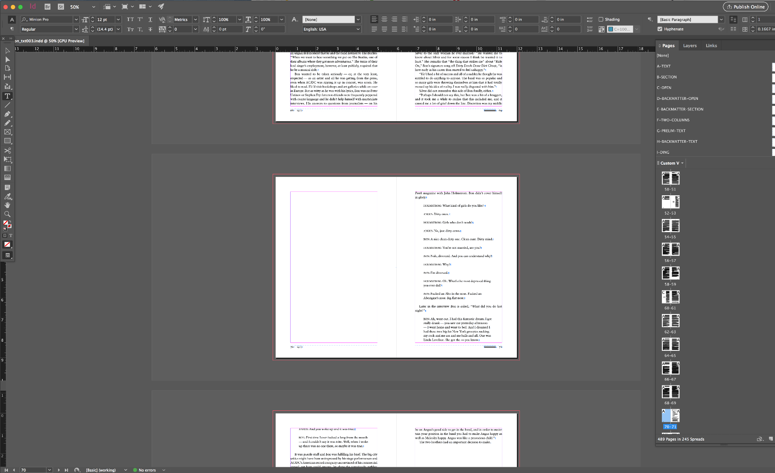Switch to the Layers panel tab
This screenshot has width=775, height=473.
coord(690,46)
